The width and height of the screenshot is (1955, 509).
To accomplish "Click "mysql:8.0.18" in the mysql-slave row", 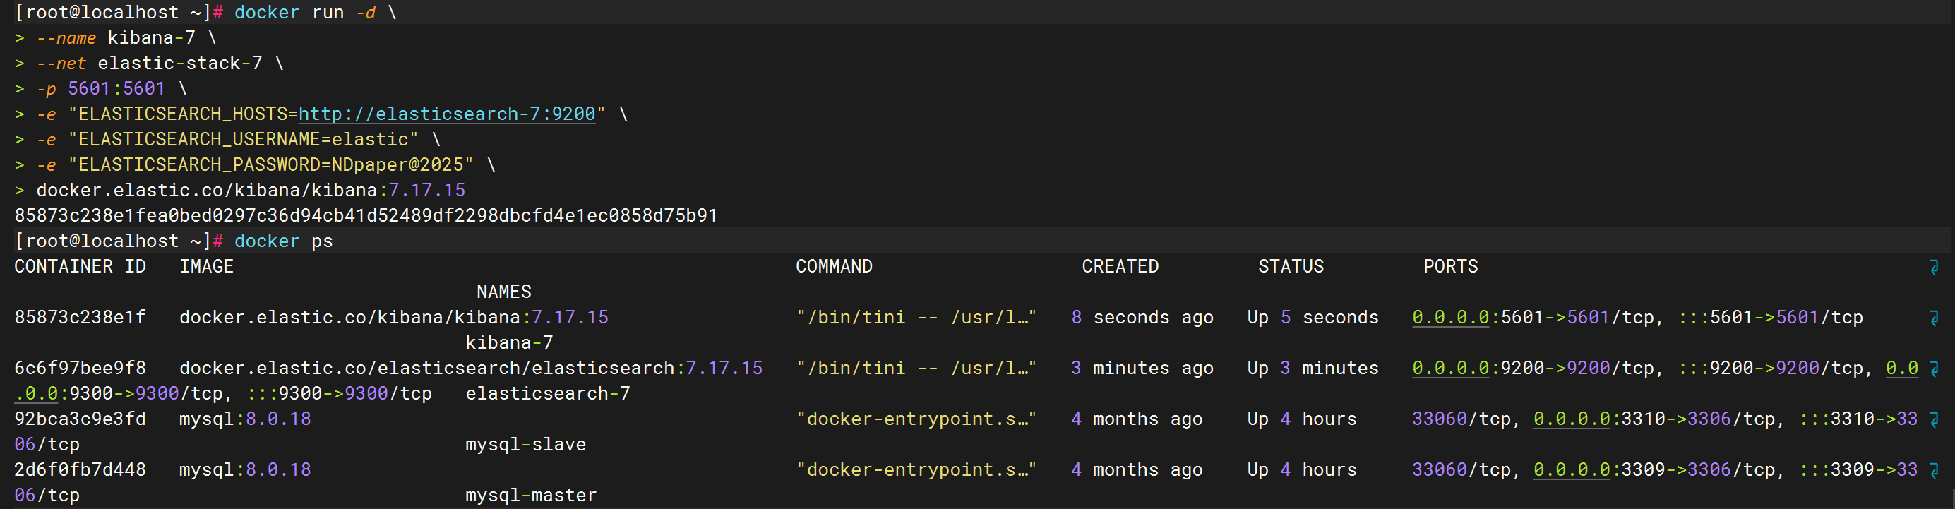I will click(x=245, y=419).
